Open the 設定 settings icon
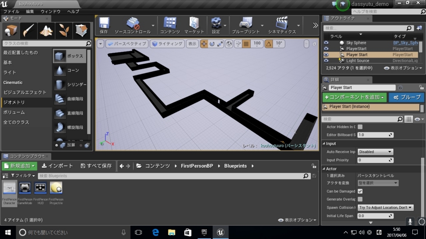 216,25
